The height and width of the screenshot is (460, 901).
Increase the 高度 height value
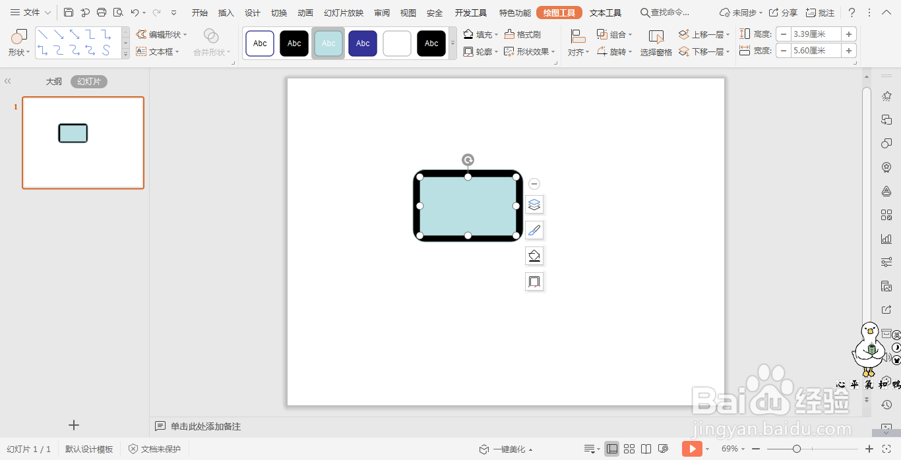coord(849,34)
